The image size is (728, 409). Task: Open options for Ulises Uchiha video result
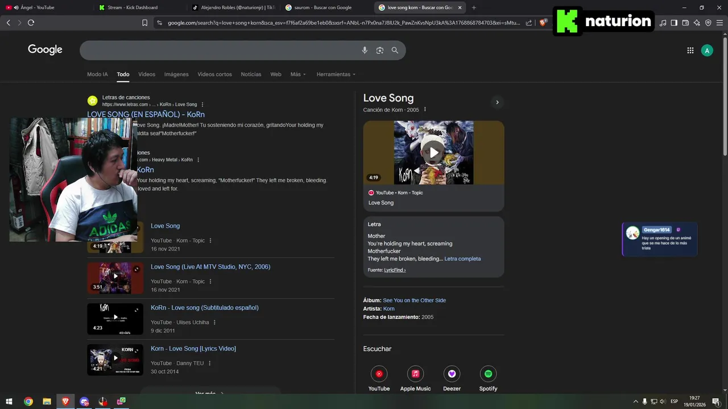(x=214, y=322)
